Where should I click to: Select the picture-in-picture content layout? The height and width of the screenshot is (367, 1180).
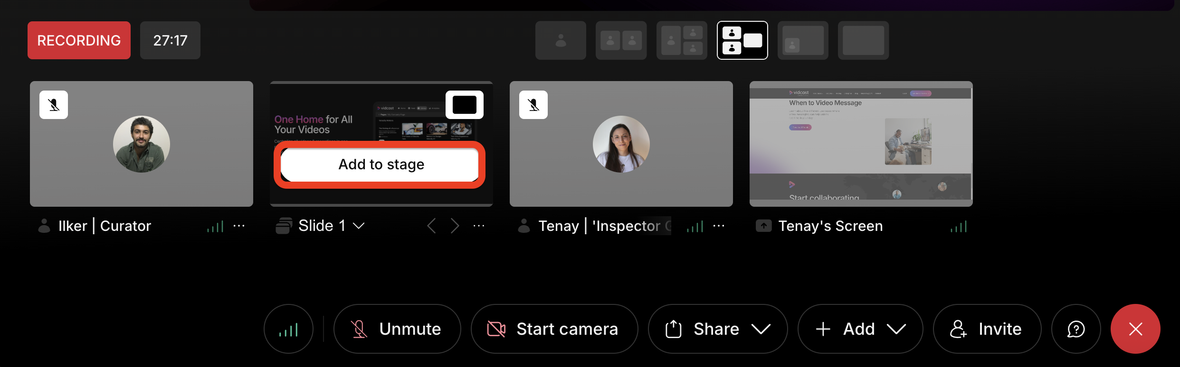point(803,40)
